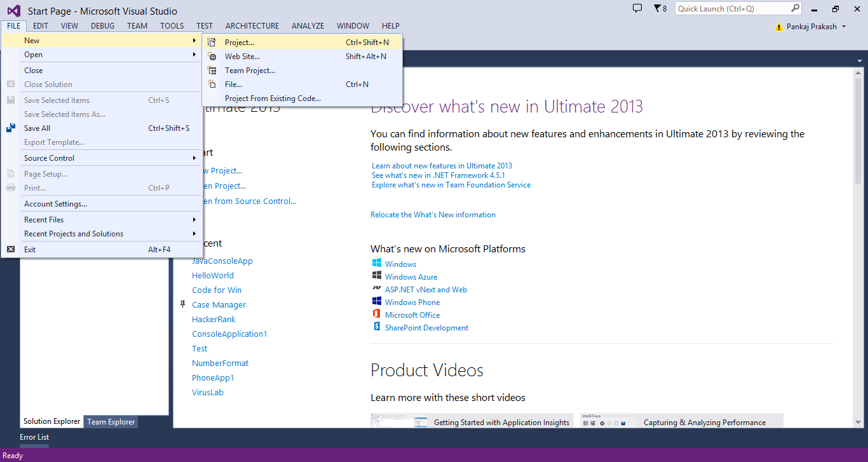Open the DEBUG menu
868x462 pixels.
click(102, 25)
